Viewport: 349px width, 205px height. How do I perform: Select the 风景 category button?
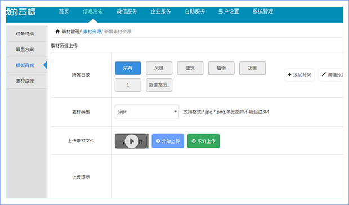click(159, 68)
